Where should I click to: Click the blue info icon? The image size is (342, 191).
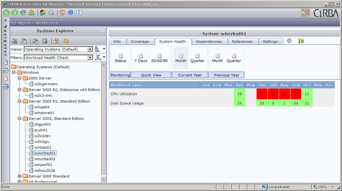pos(79,13)
